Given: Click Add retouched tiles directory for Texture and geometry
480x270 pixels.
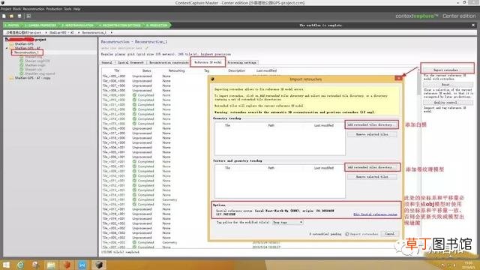Looking at the screenshot, I should pos(372,167).
